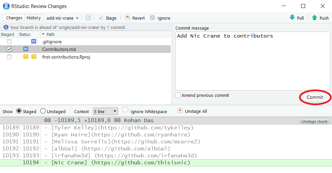332x173 pixels.
Task: Maximize the Review Changes window
Action: (x=303, y=6)
